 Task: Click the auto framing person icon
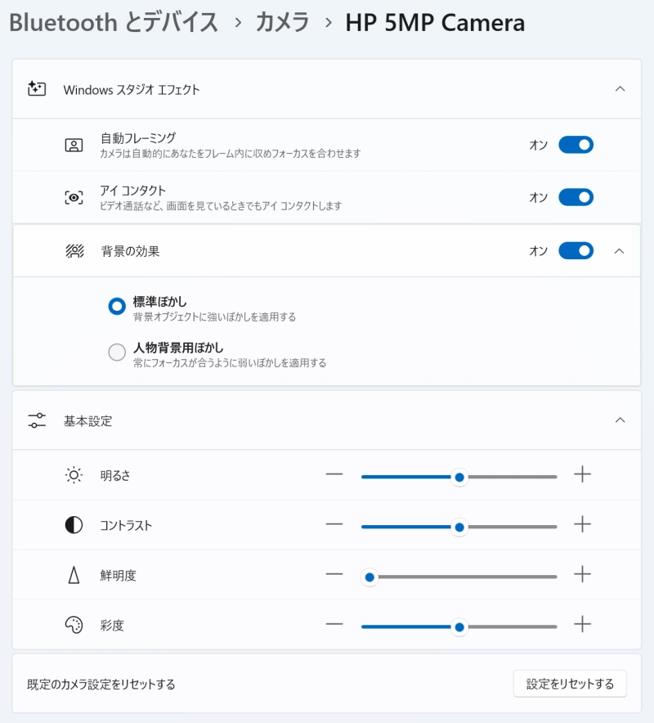(74, 146)
